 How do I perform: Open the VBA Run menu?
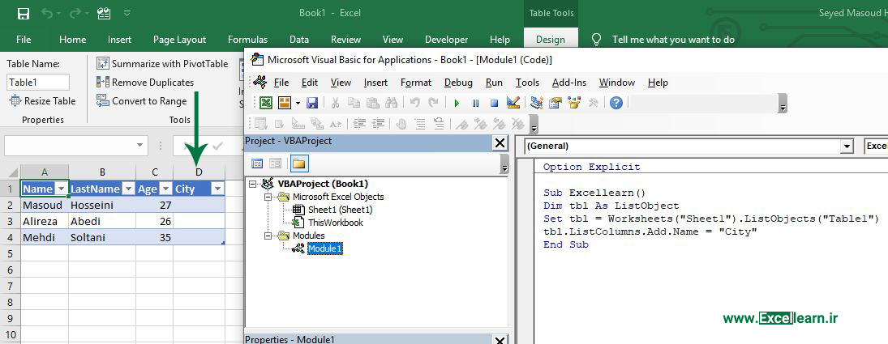pos(494,83)
